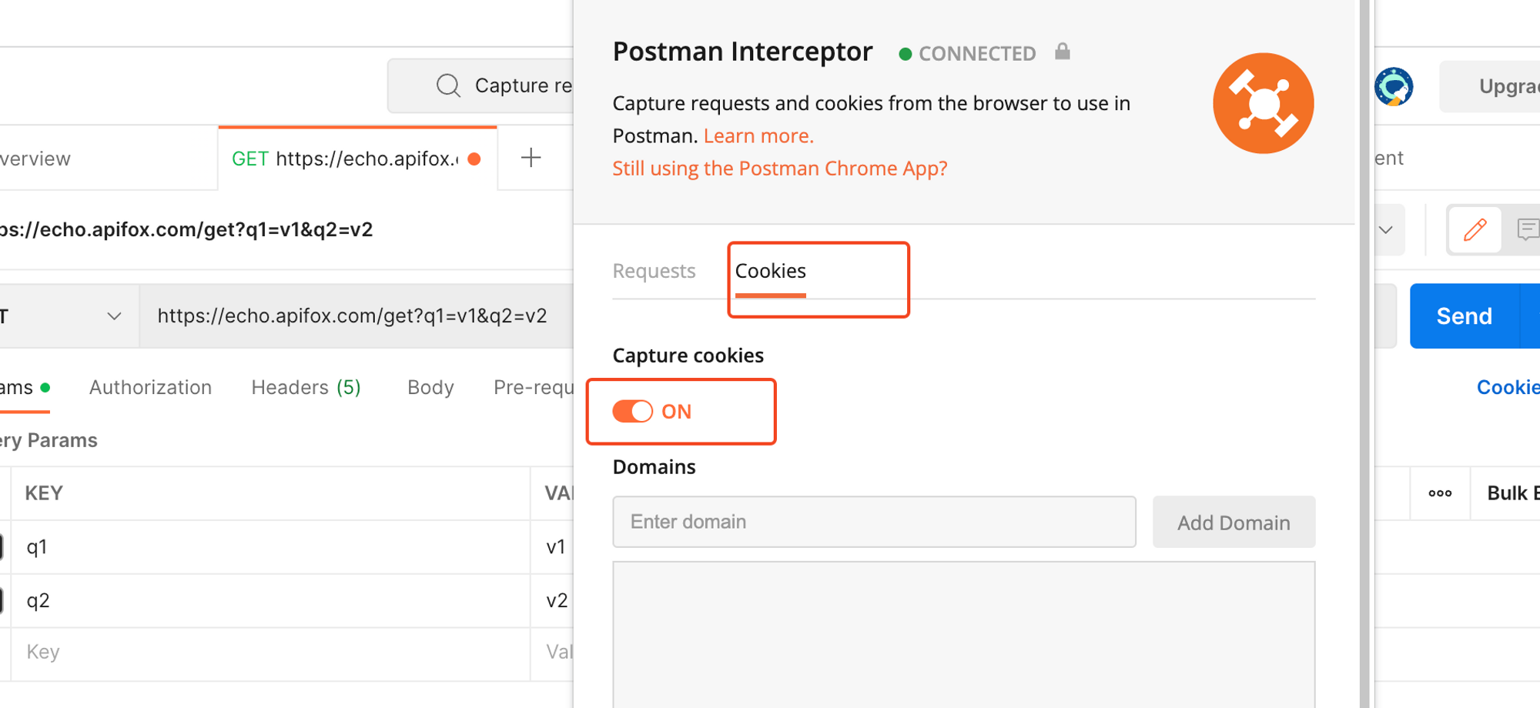
Task: Click the Postman extension avatar icon in toolbar
Action: pos(1394,87)
